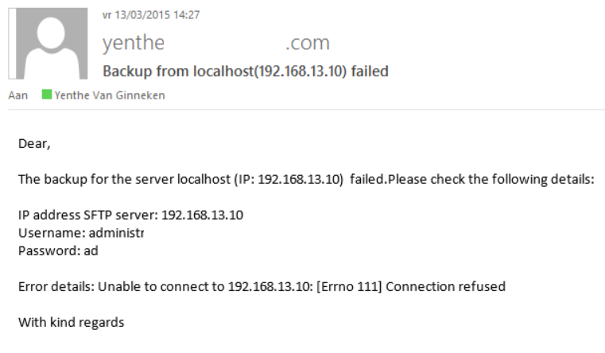Open recipient Yenthe Van Ginneken contact
This screenshot has width=605, height=353.
(110, 95)
